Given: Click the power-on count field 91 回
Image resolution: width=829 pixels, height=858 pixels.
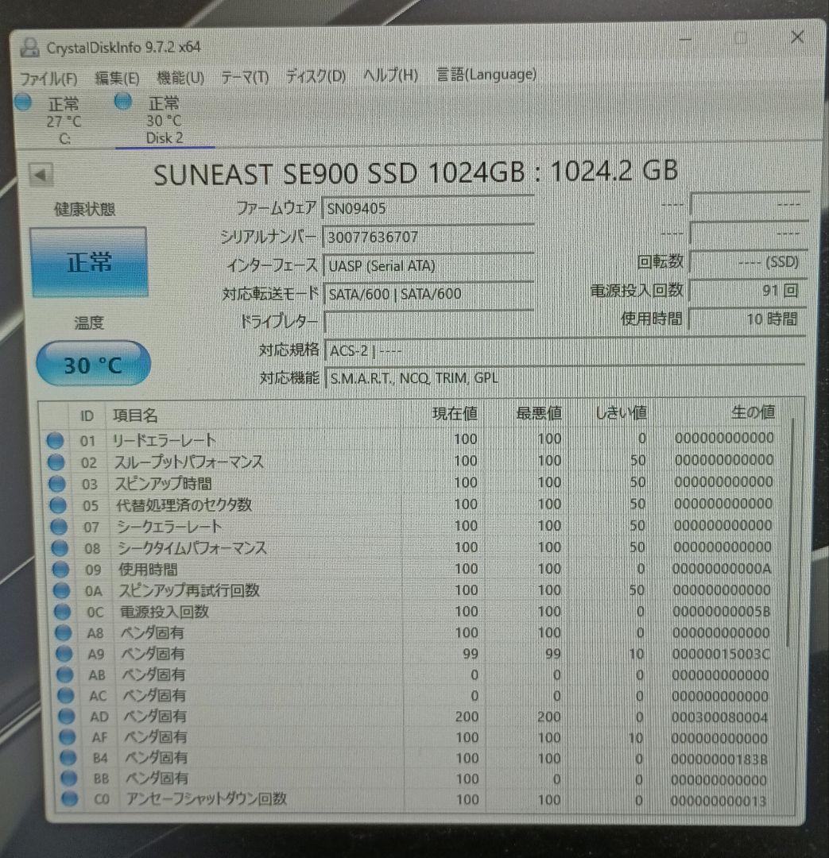Looking at the screenshot, I should point(747,290).
